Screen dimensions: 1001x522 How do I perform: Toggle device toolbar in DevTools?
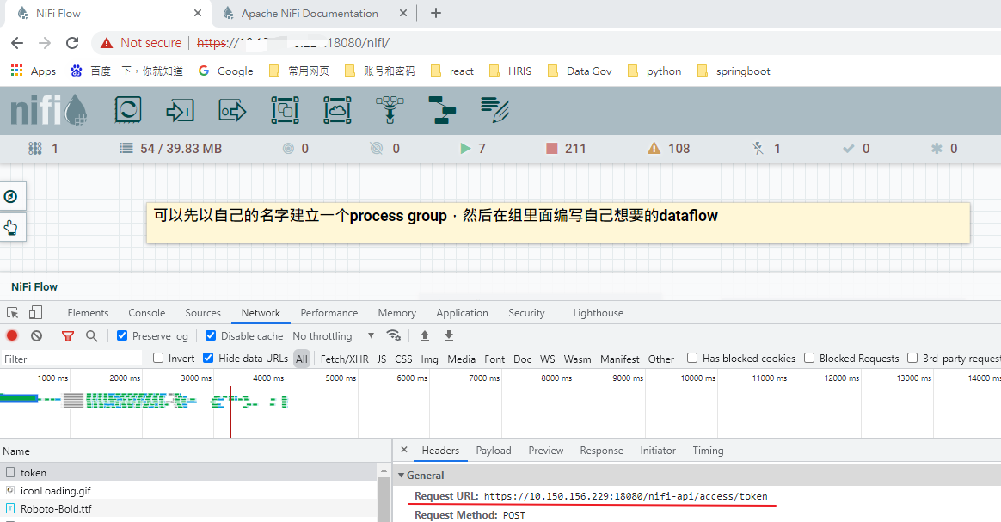(36, 313)
